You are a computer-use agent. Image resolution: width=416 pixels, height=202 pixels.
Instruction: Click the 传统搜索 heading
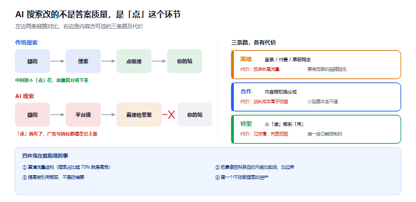(x=26, y=43)
